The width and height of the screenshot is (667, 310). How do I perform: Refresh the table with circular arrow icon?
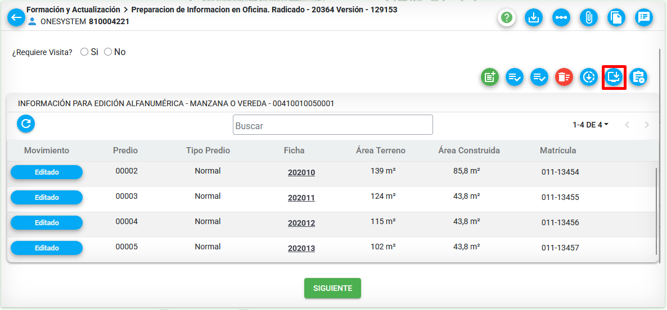point(26,124)
